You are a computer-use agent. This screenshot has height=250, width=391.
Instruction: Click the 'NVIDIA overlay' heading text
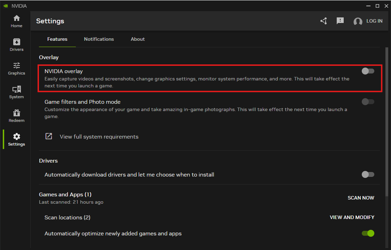(64, 71)
